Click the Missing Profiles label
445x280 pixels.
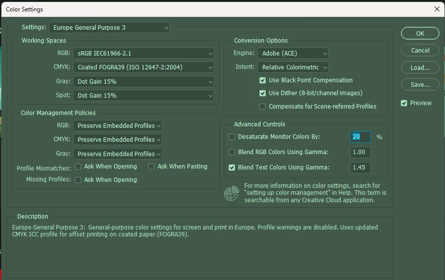[49, 179]
